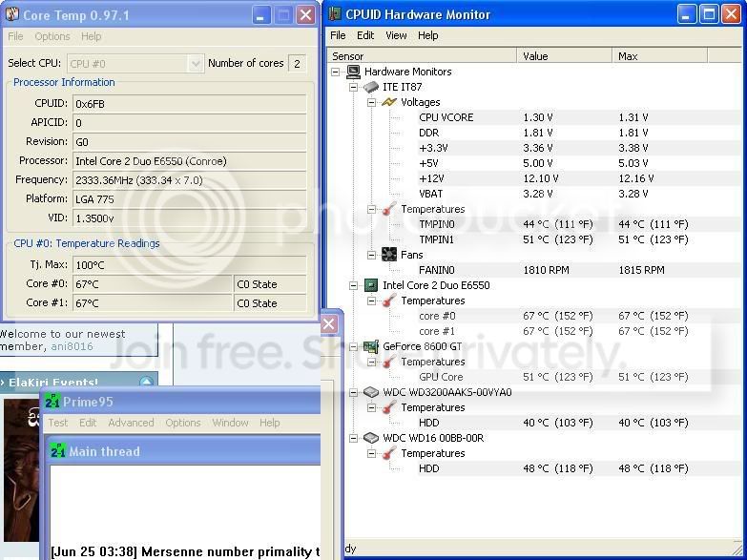Click the Max column header
747x560 pixels.
[x=660, y=56]
